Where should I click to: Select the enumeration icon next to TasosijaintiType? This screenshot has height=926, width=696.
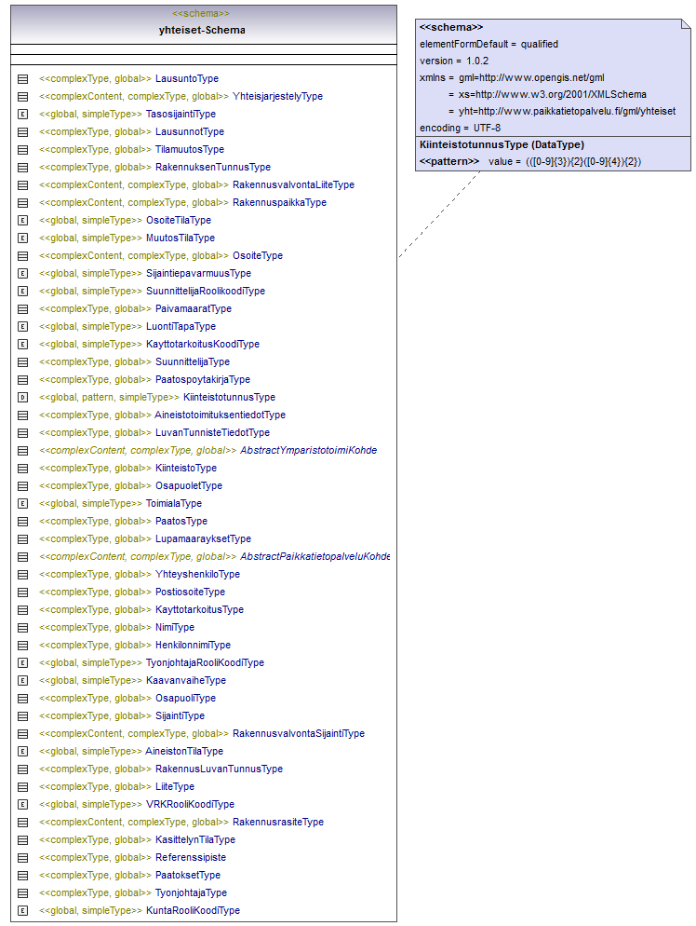pos(22,115)
